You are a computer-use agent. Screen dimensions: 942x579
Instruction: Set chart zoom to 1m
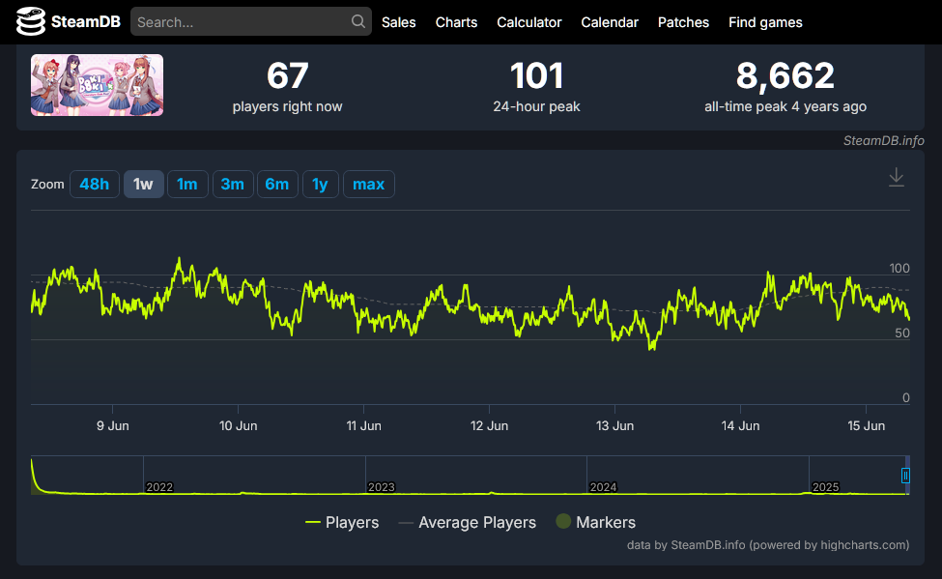pos(187,184)
